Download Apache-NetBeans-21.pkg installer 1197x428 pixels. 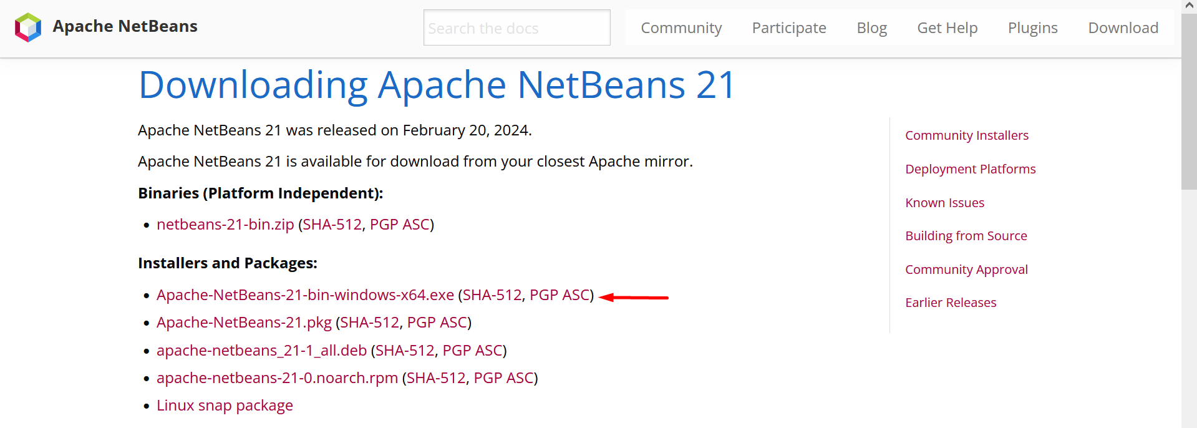point(244,323)
